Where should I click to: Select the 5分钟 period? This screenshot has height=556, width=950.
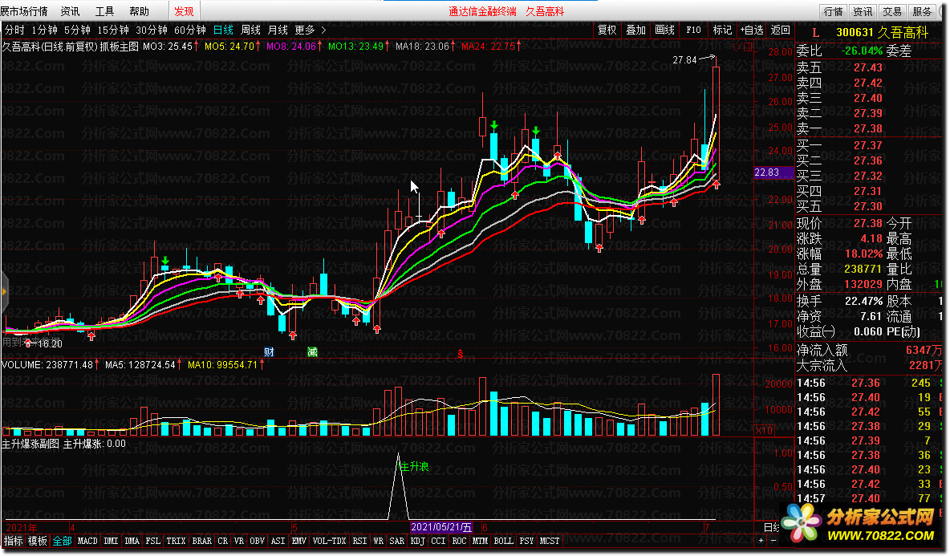pyautogui.click(x=77, y=30)
